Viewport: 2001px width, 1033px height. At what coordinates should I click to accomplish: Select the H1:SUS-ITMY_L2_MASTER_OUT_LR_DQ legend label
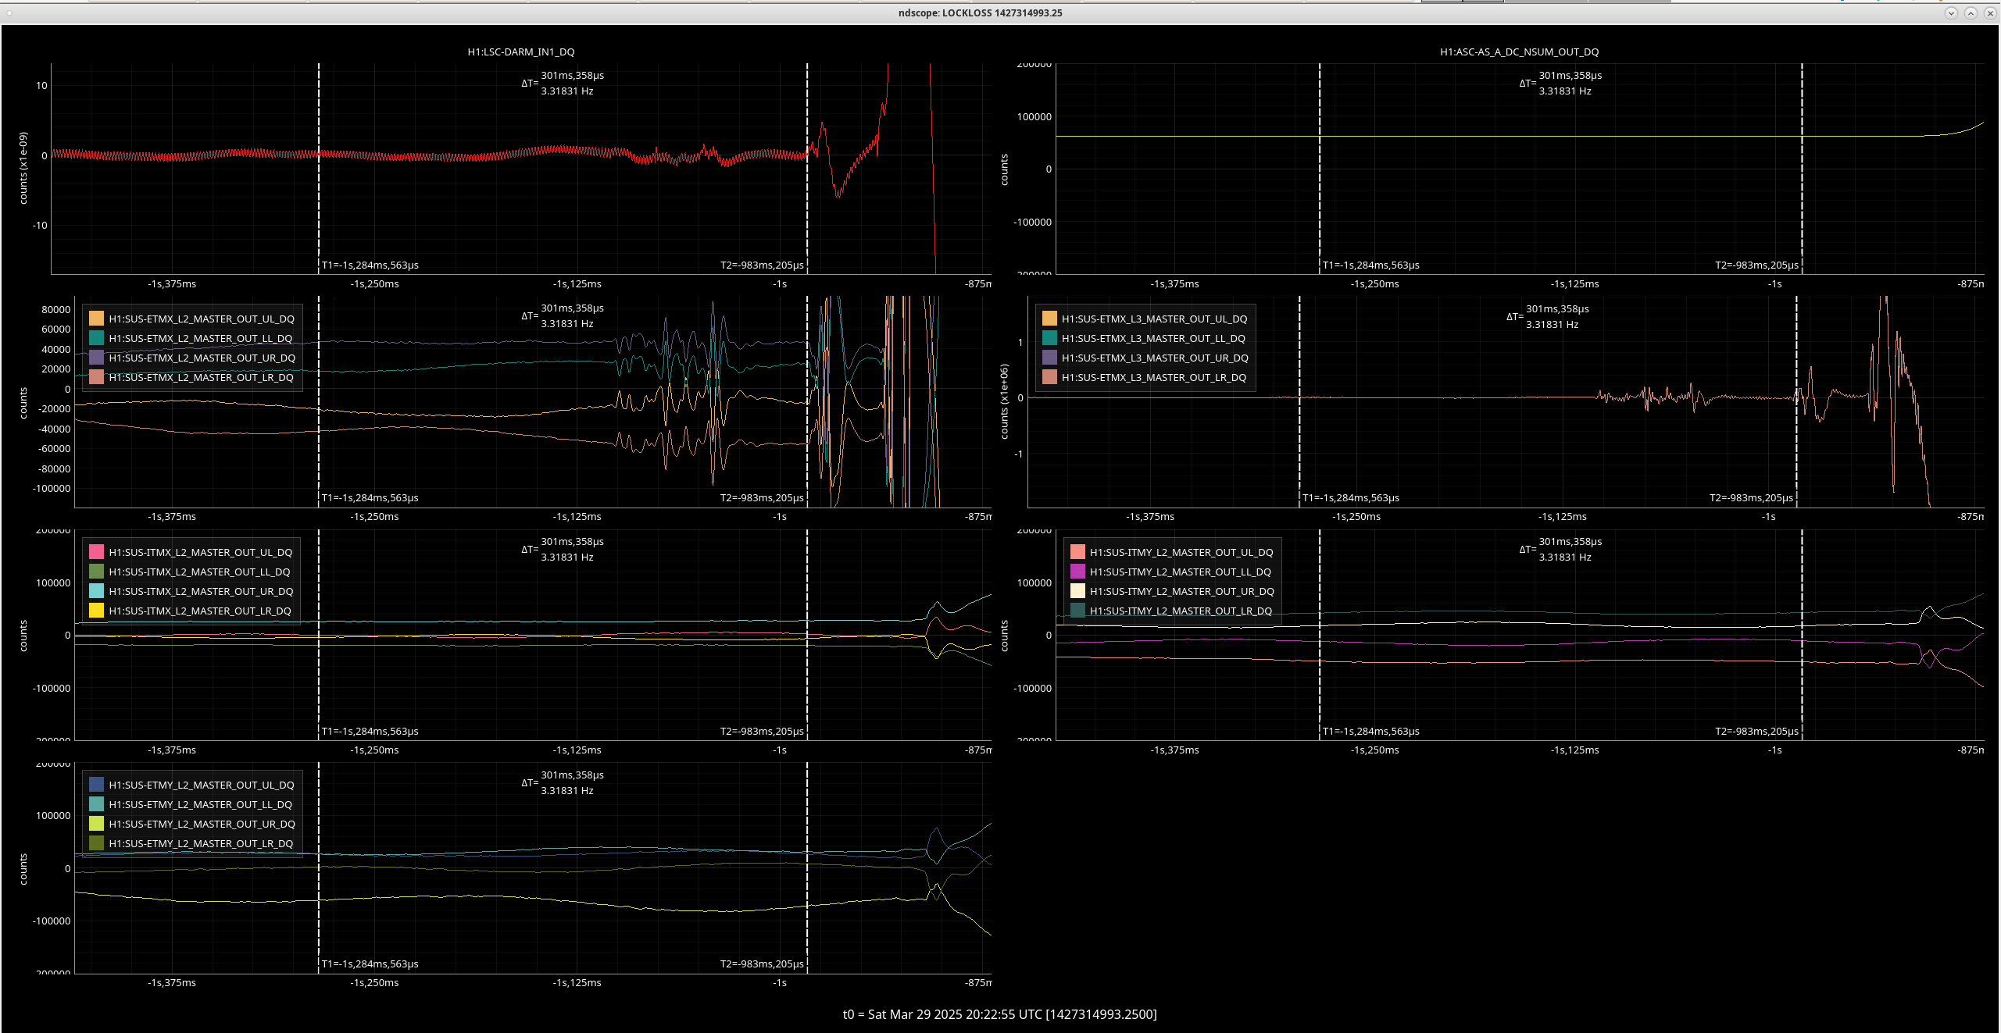point(1181,611)
